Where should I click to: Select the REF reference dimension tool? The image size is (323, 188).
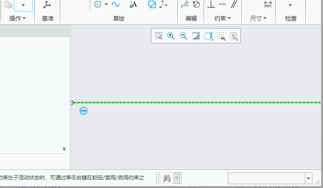pyautogui.click(x=268, y=4)
